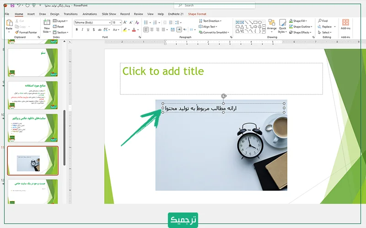Align text to the right
The image size is (366, 228).
coord(157,30)
